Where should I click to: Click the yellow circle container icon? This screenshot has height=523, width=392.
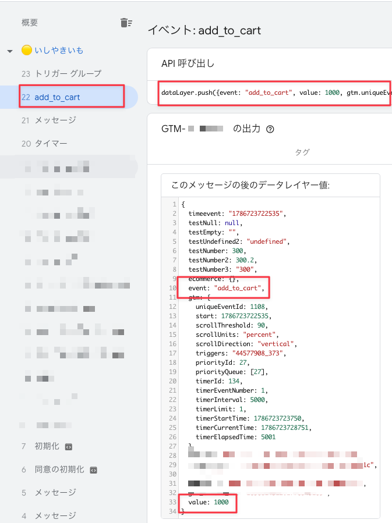pos(27,50)
